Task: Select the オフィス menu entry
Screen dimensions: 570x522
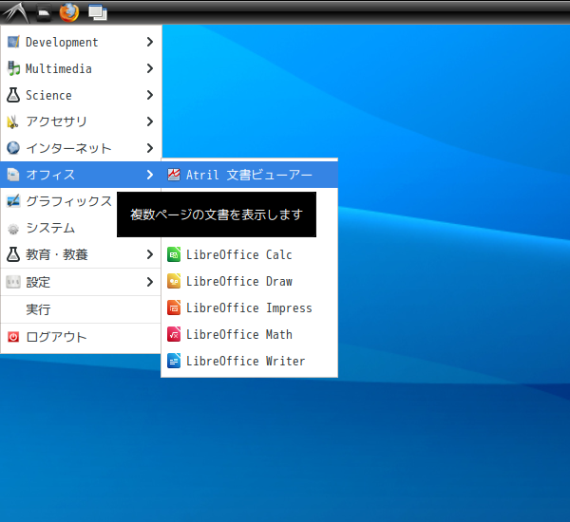Action: (x=81, y=175)
